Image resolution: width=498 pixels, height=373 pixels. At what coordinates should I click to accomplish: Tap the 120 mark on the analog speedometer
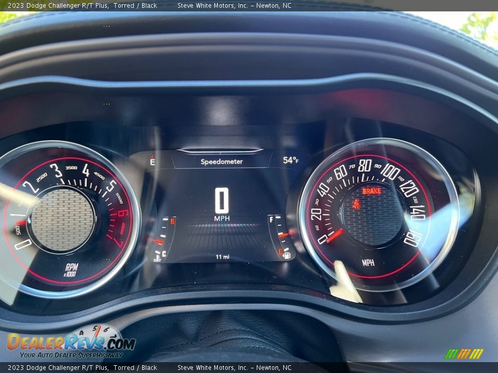click(409, 189)
